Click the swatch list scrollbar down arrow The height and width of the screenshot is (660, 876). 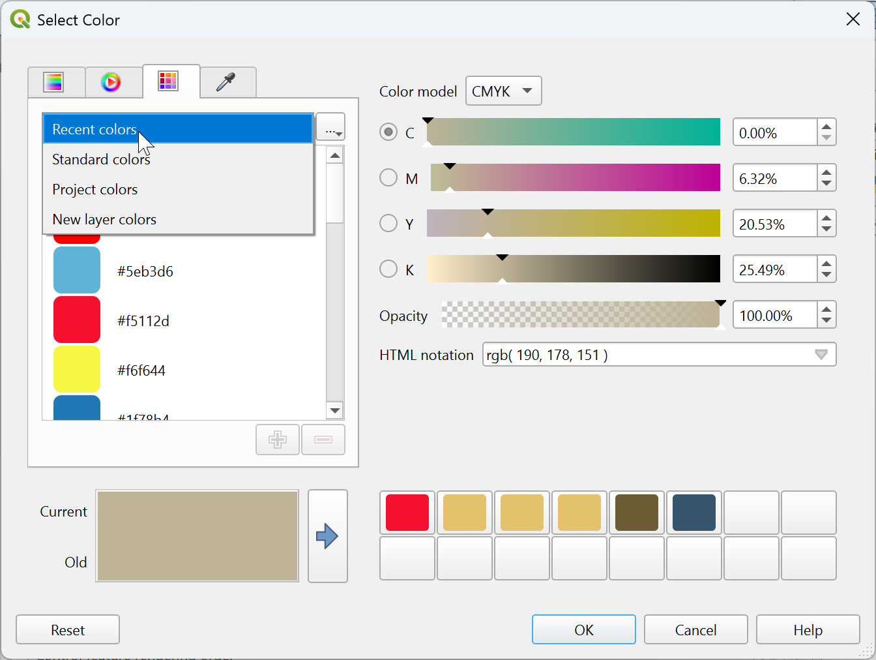click(334, 410)
